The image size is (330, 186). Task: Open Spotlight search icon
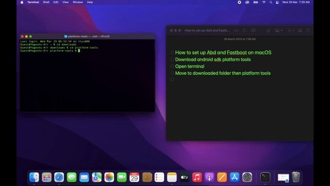click(271, 2)
